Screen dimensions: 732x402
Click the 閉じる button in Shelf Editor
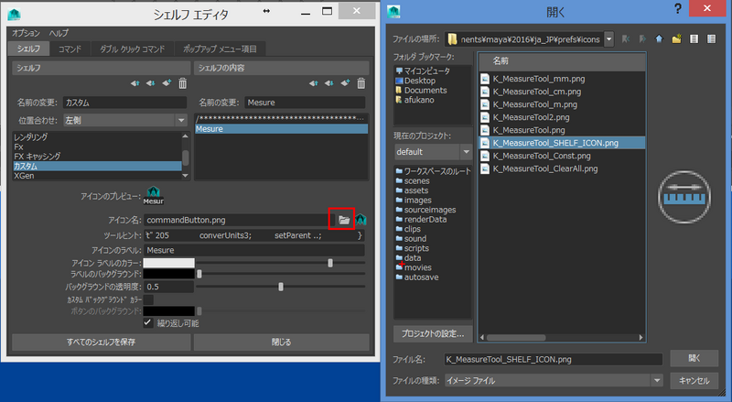click(281, 342)
